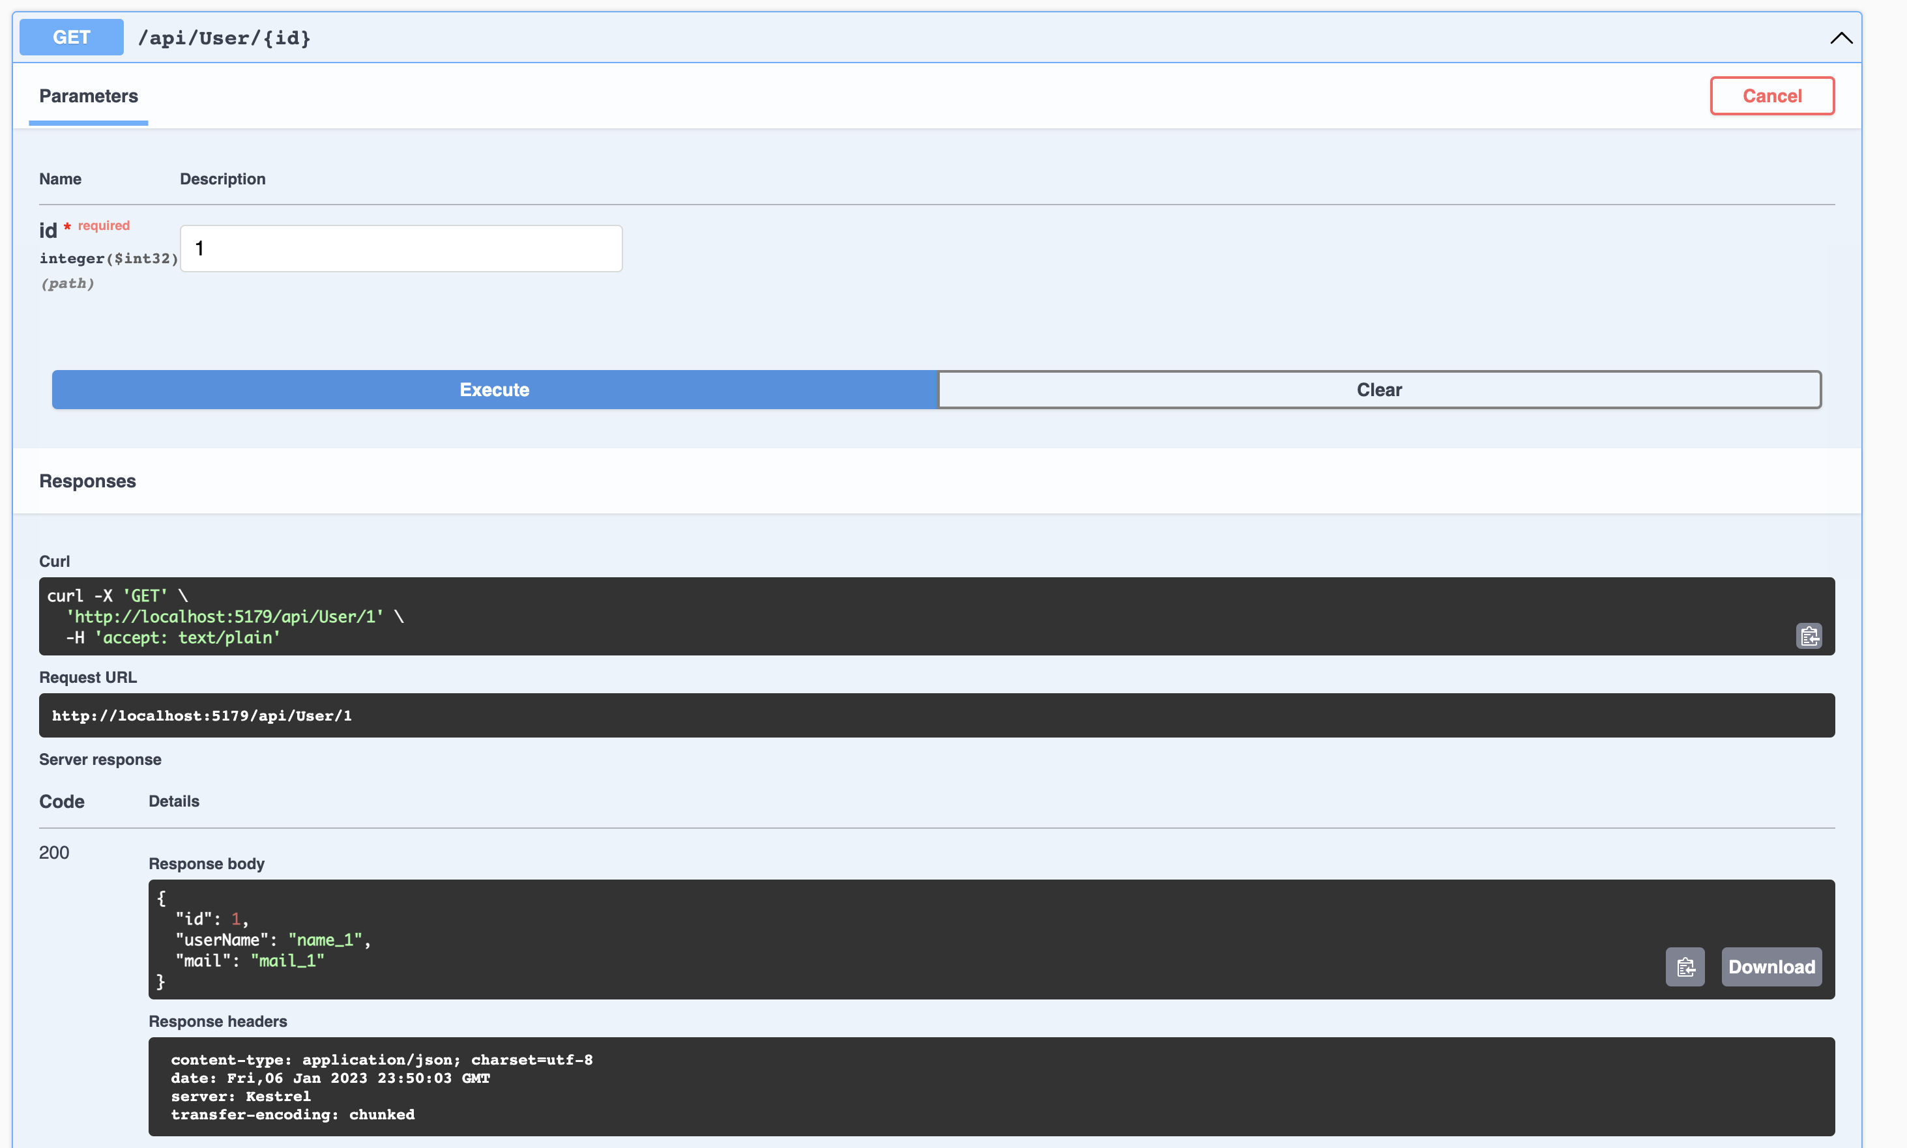Click the localhost URL in curl command
This screenshot has width=1907, height=1148.
pos(224,616)
